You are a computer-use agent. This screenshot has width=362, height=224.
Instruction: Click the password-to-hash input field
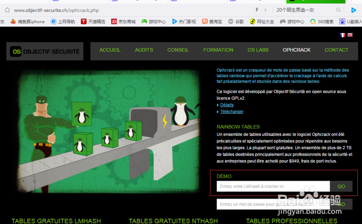point(273,204)
